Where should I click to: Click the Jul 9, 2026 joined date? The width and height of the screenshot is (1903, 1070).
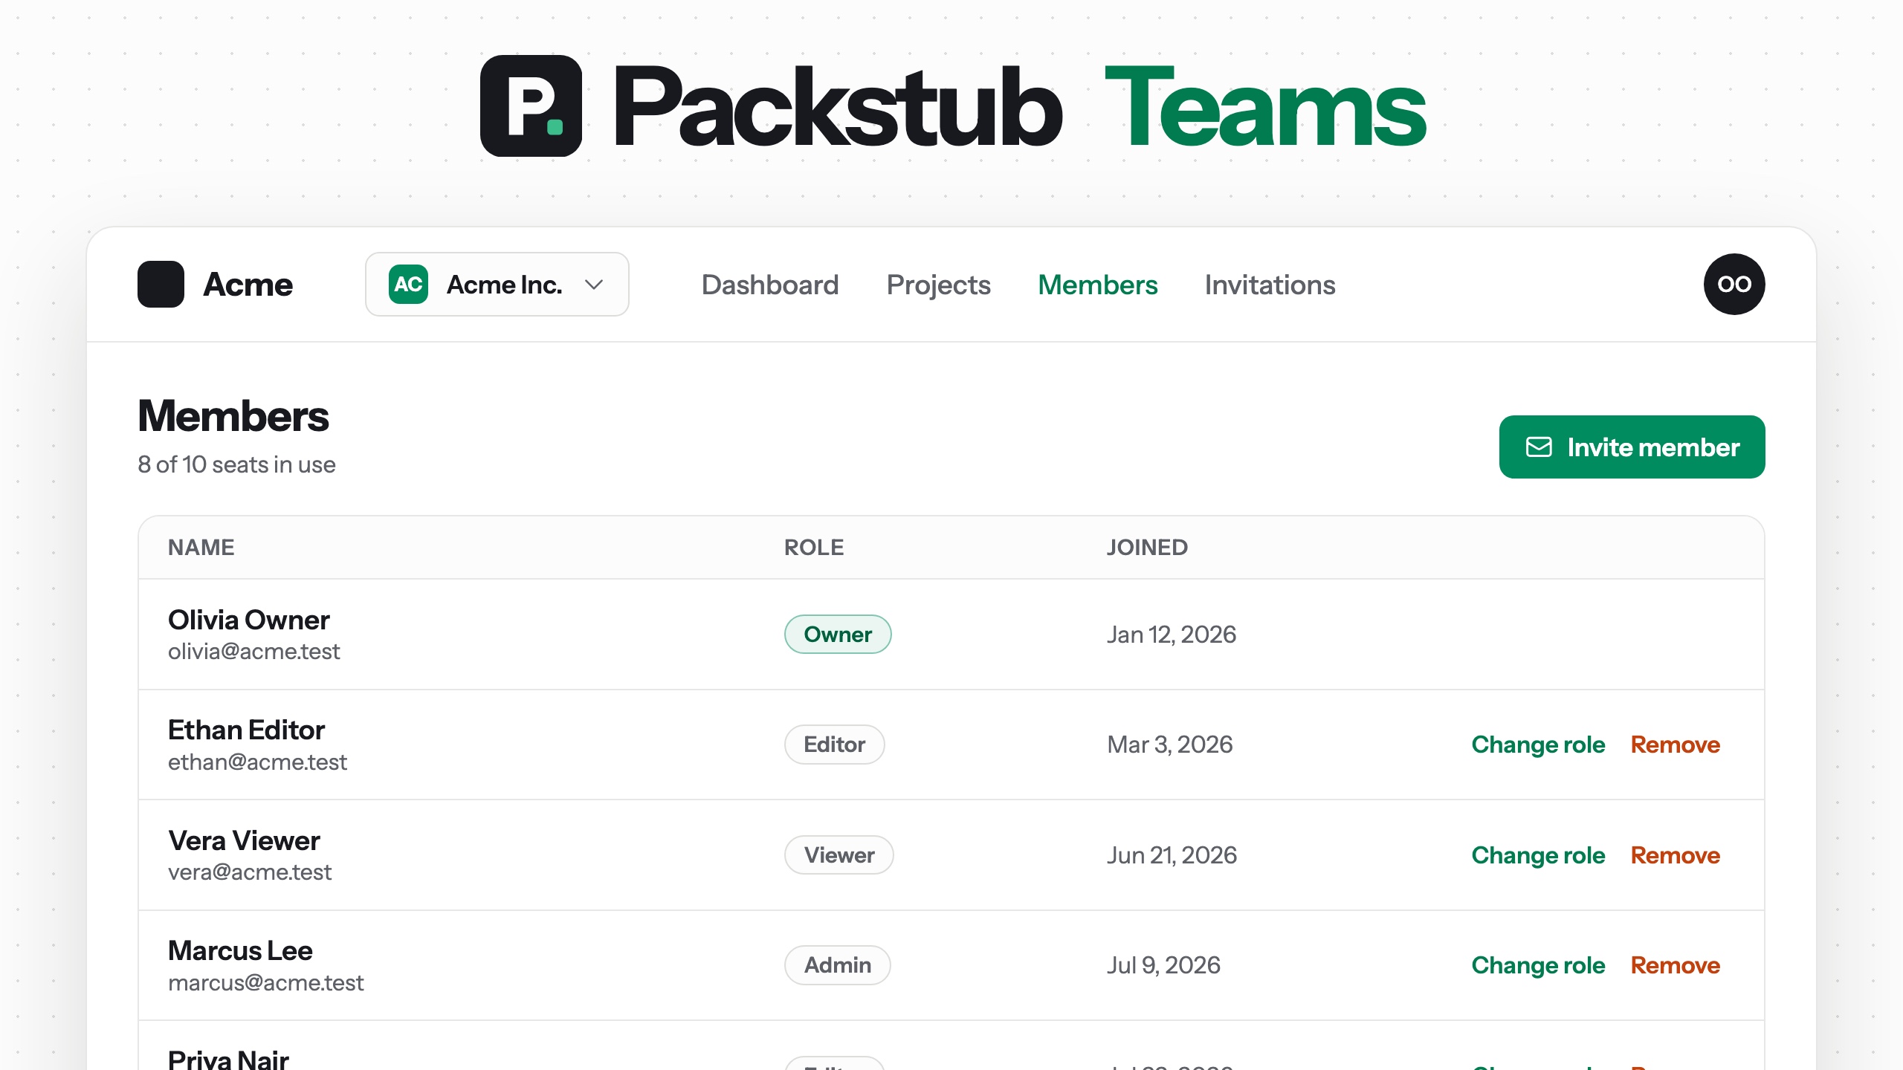pyautogui.click(x=1163, y=965)
